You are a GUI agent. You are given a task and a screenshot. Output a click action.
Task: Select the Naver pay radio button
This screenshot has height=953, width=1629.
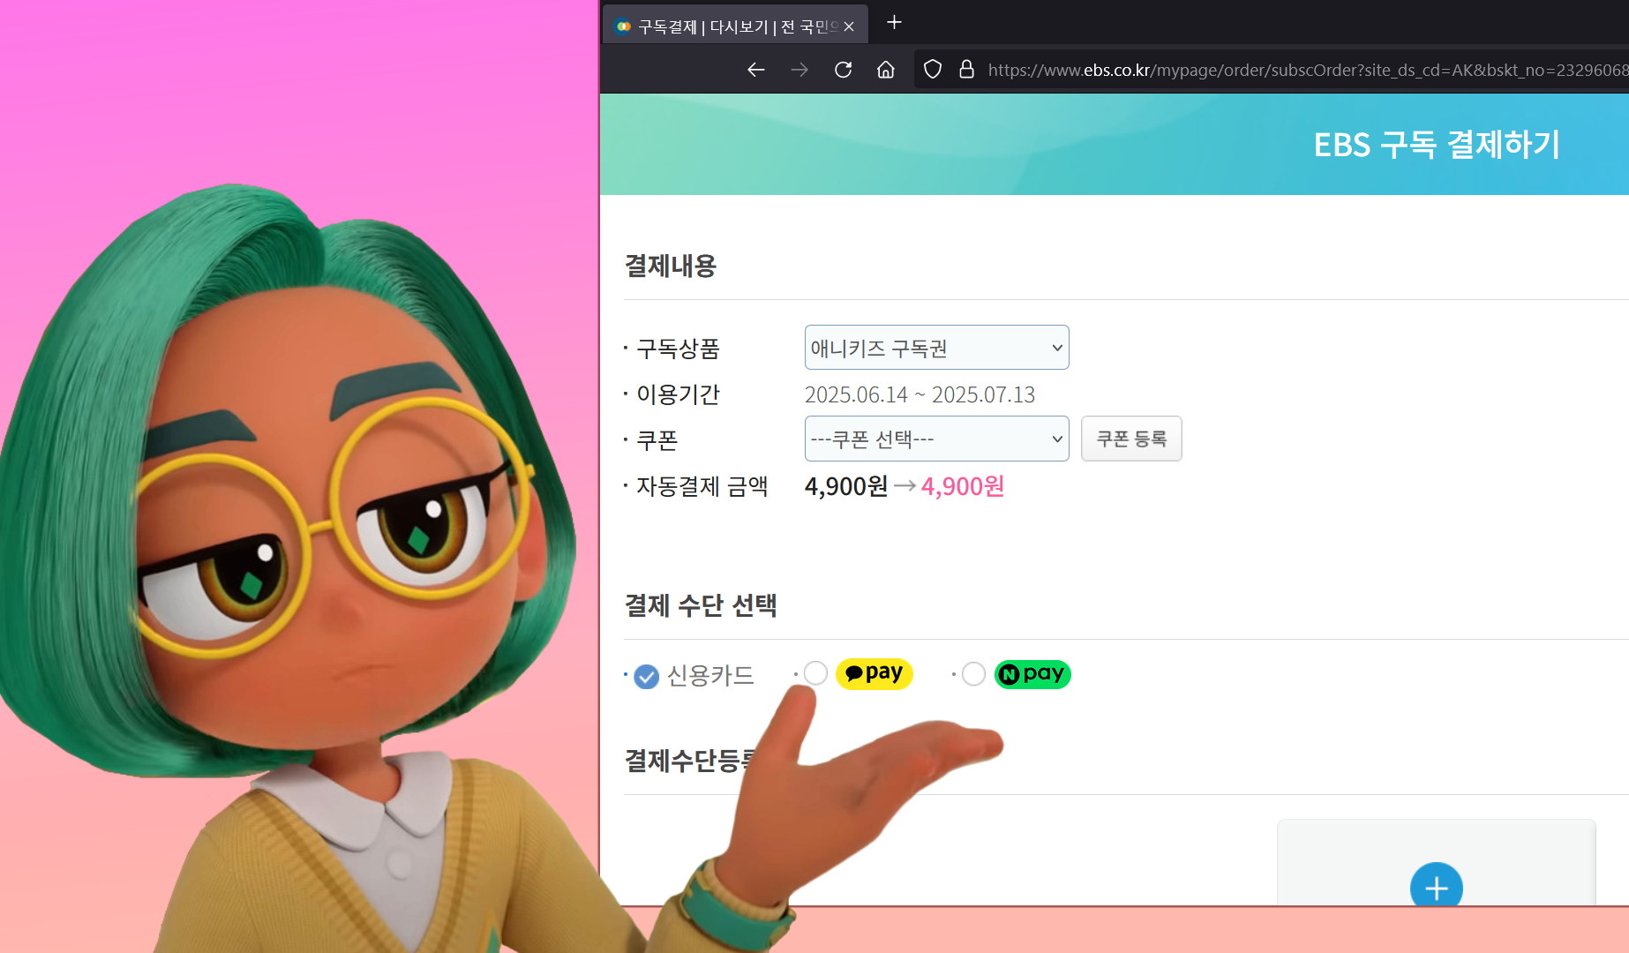pos(973,674)
